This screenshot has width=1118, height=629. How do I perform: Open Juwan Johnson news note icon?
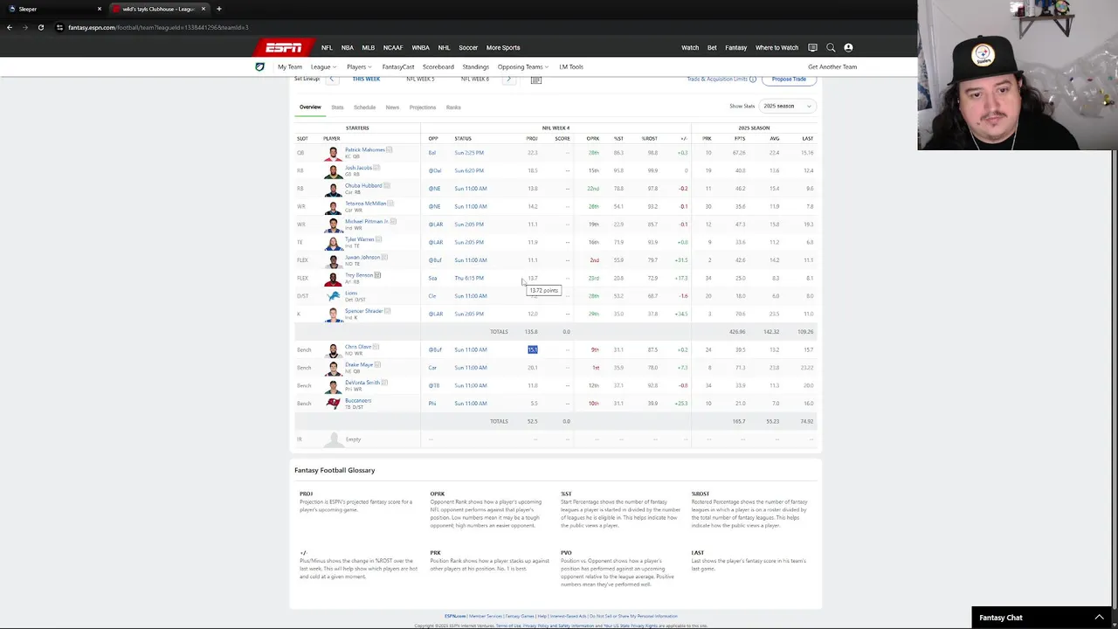(x=384, y=257)
